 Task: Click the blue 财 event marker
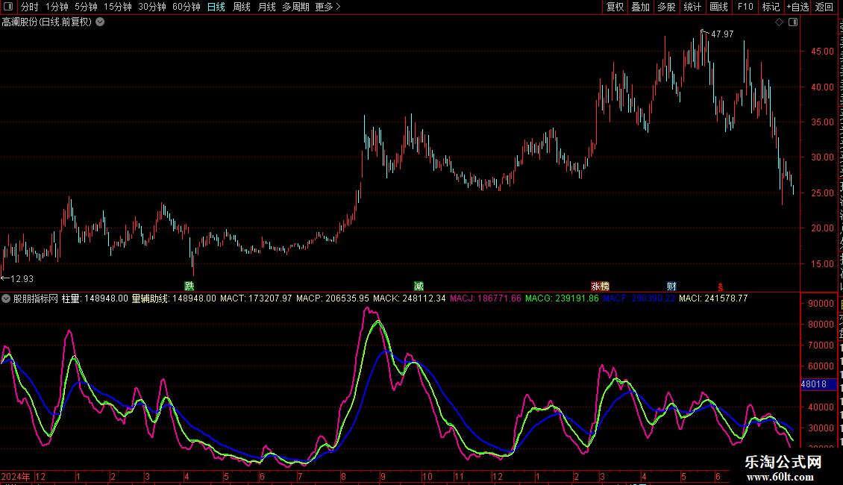click(671, 286)
